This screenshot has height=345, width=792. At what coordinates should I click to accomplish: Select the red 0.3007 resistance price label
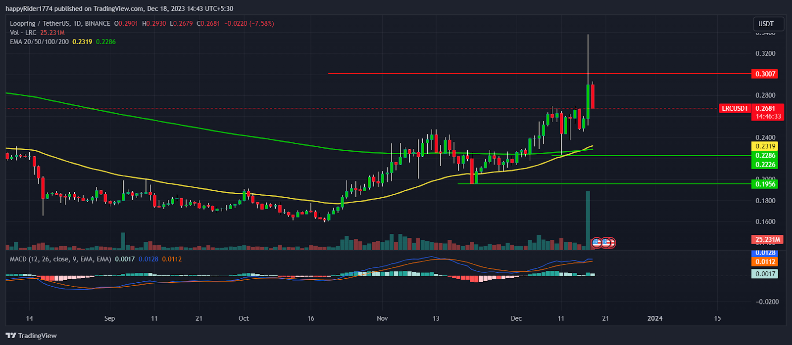coord(765,74)
